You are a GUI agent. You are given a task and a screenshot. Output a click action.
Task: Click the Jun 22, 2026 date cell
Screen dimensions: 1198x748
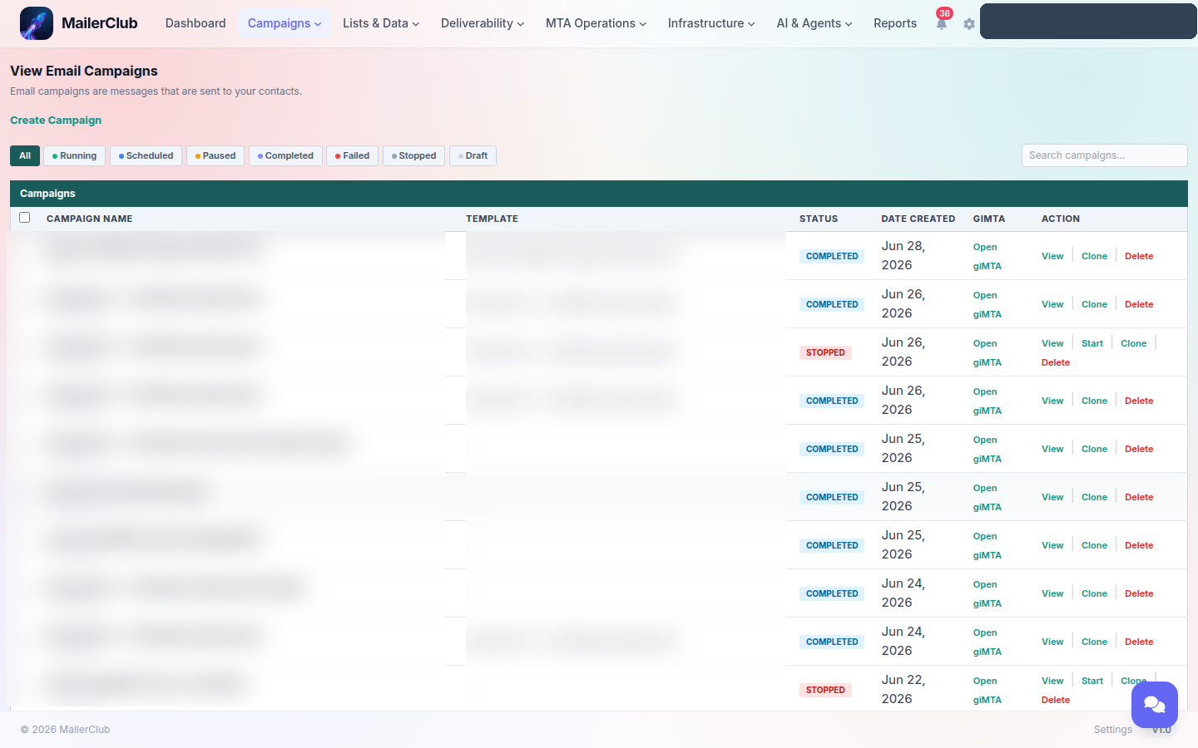pyautogui.click(x=903, y=689)
